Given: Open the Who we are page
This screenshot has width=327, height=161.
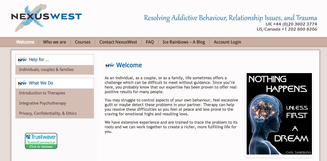Looking at the screenshot, I should [54, 42].
